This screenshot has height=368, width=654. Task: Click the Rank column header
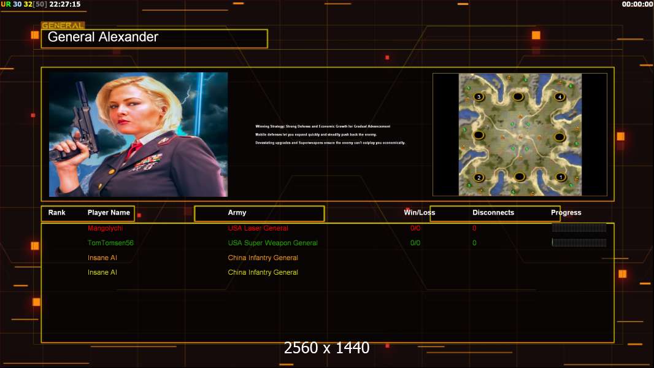click(56, 213)
